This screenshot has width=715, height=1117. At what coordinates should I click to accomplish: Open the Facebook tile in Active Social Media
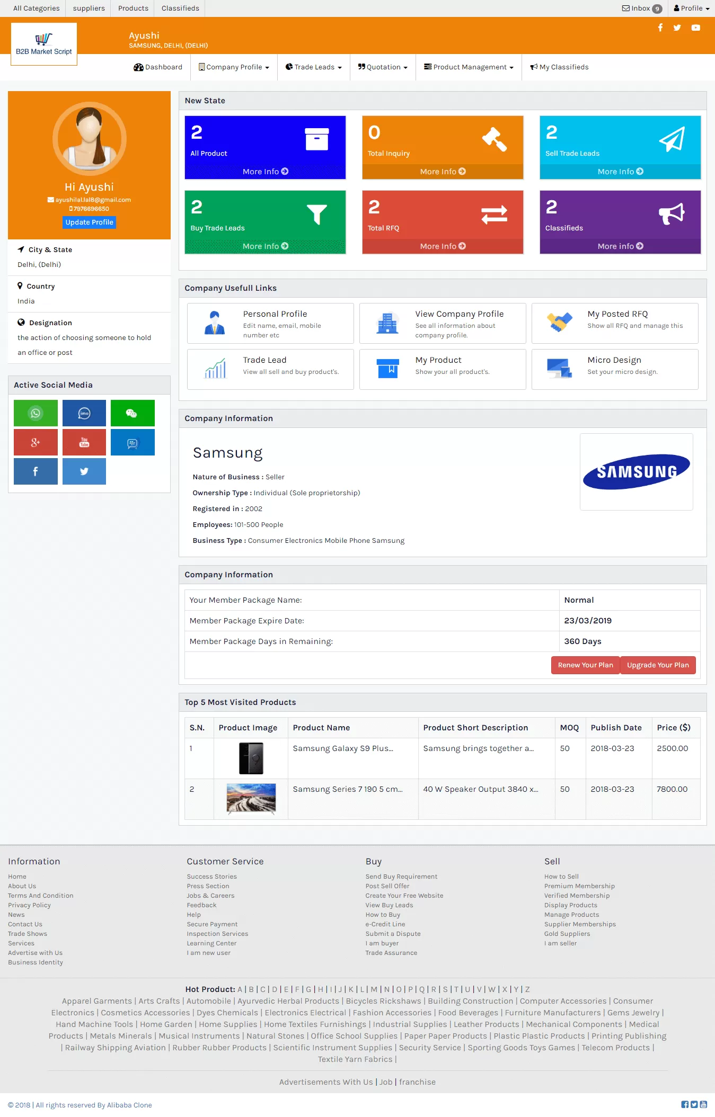click(x=36, y=471)
